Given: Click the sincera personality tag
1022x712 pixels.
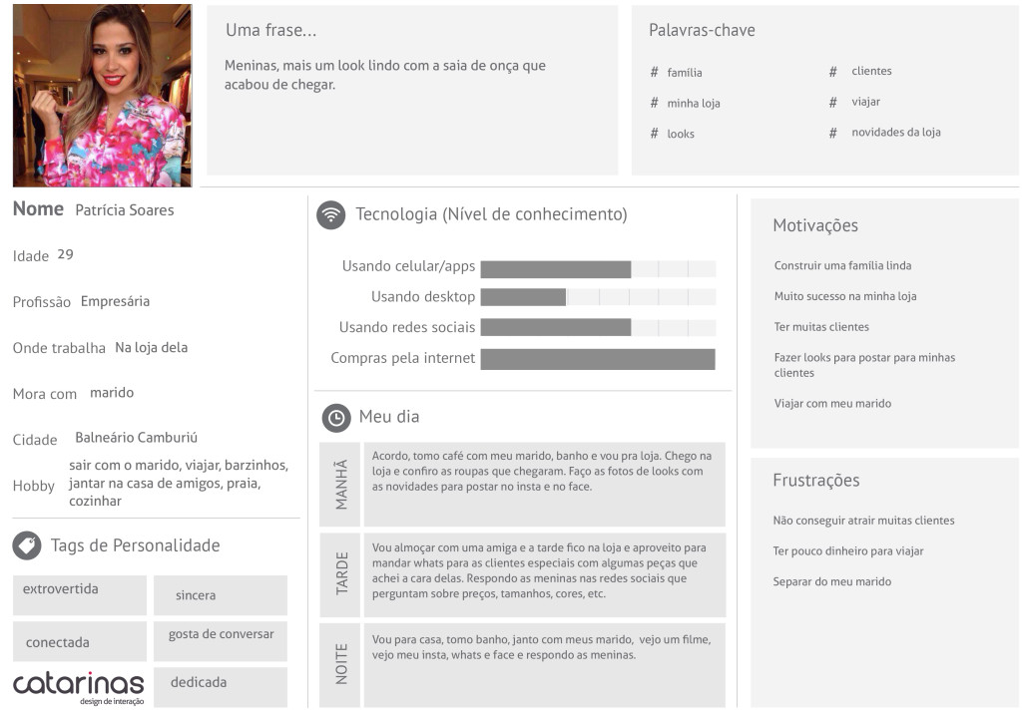Looking at the screenshot, I should (220, 595).
